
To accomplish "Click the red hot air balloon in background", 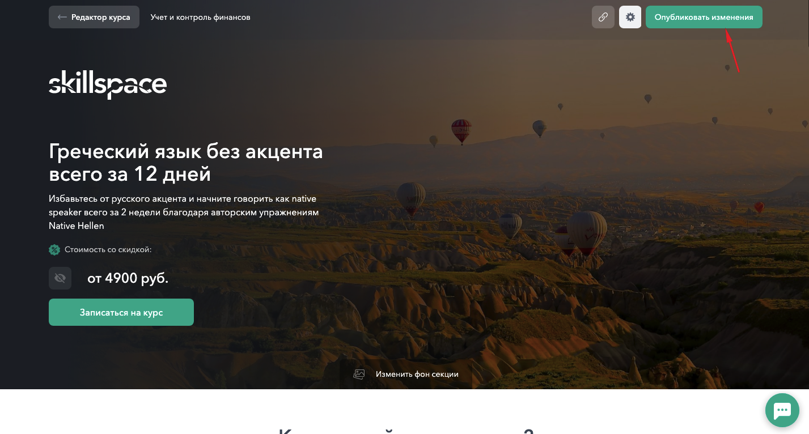I will tap(461, 131).
